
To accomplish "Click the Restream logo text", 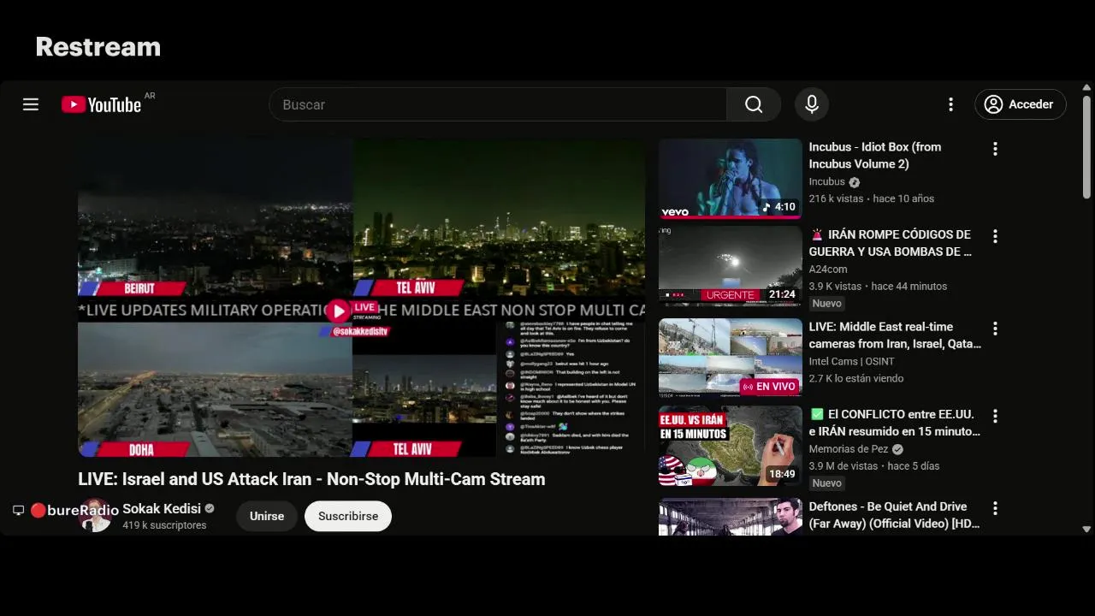I will point(98,46).
